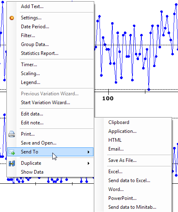Screen dimensions: 178x212
Task: Click the orange Settings gear icon
Action: coord(12,18)
